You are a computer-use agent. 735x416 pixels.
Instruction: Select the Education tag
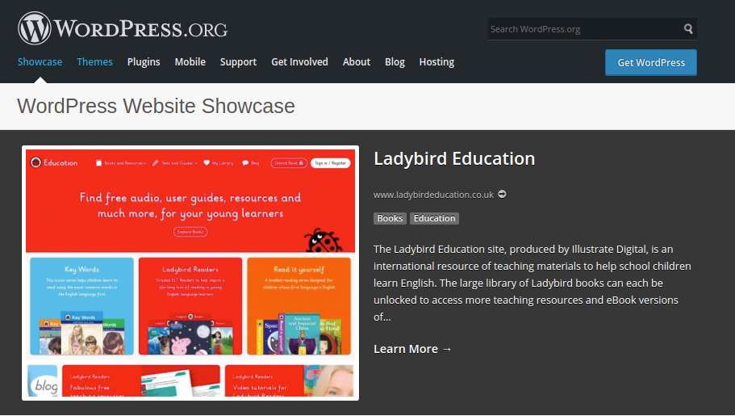[434, 218]
